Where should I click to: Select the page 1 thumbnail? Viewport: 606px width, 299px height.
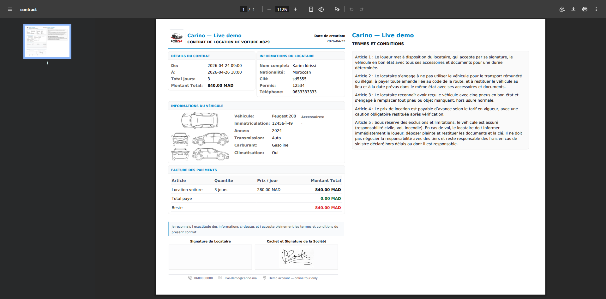(x=47, y=41)
